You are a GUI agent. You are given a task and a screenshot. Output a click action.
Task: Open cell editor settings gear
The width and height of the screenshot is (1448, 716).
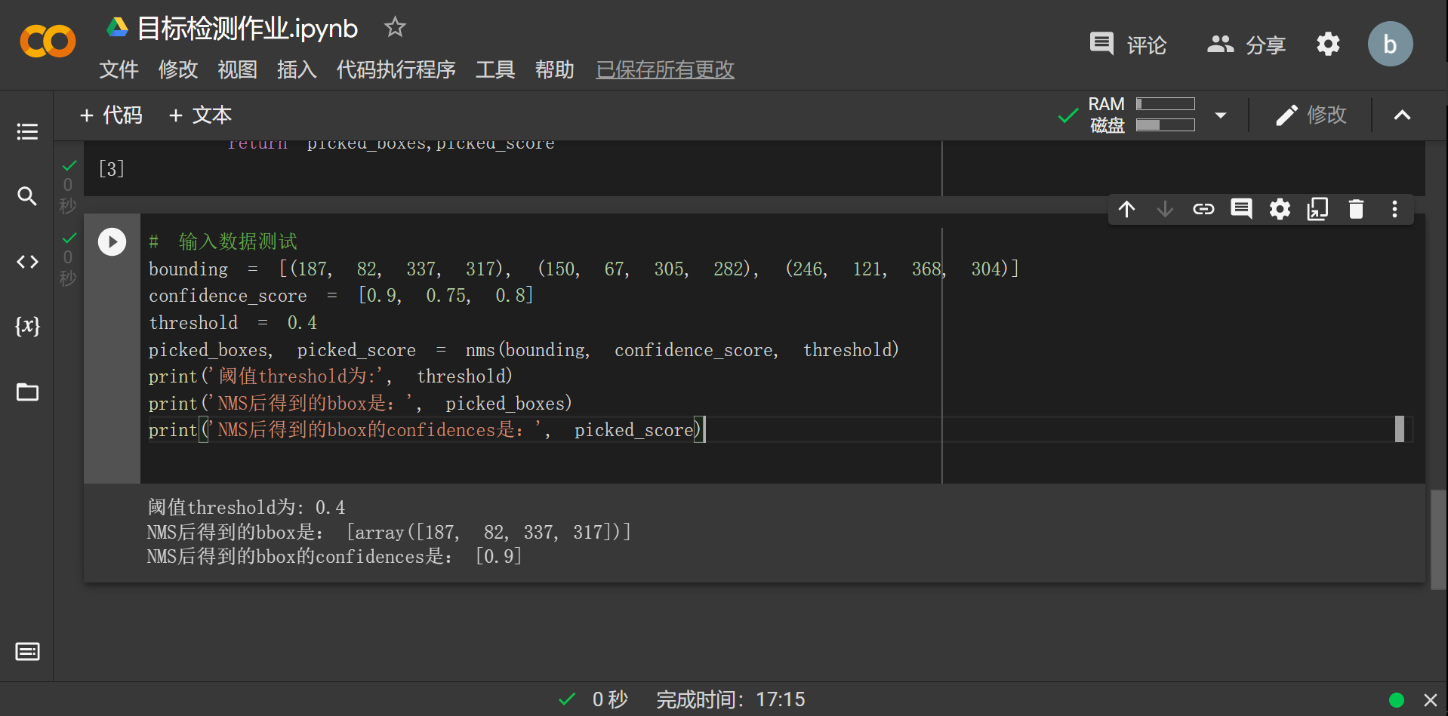(1280, 209)
